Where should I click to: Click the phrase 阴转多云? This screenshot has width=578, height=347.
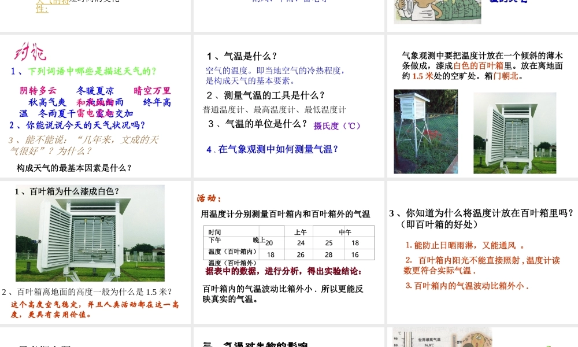[x=38, y=91]
